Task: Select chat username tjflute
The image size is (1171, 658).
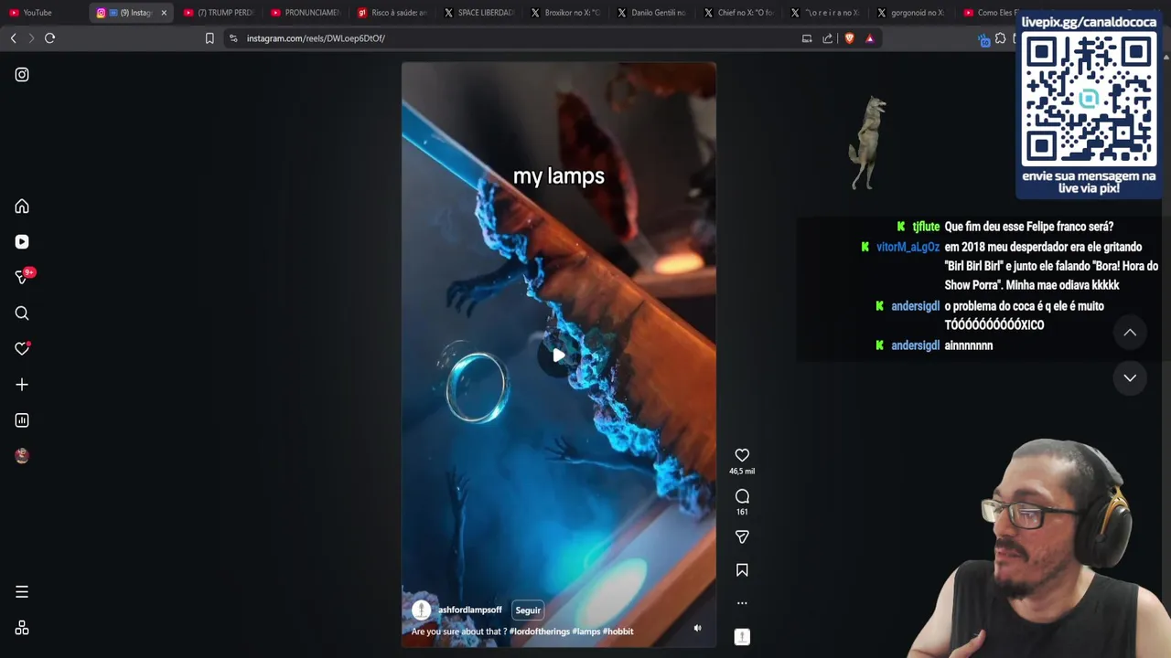Action: click(926, 227)
